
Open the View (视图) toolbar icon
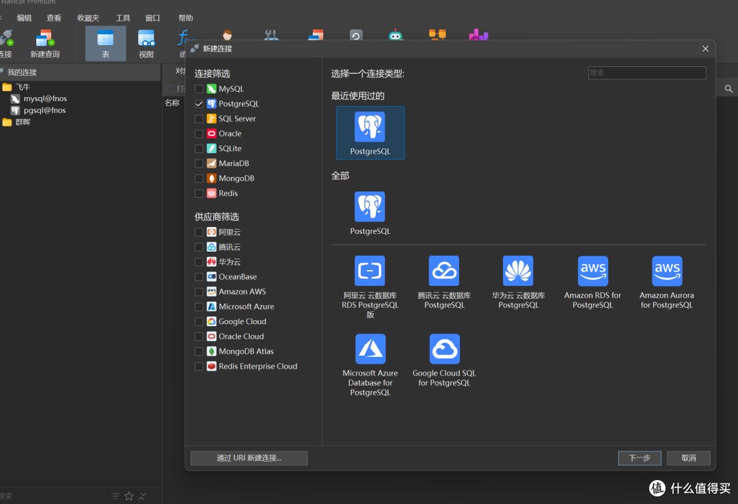pos(146,44)
